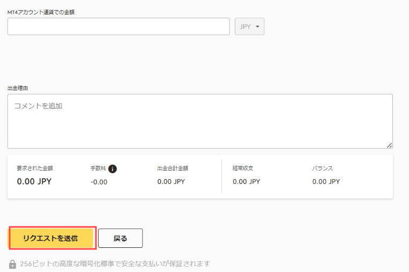Click the 出金理由 comment text area
The width and height of the screenshot is (409, 272).
[x=199, y=121]
